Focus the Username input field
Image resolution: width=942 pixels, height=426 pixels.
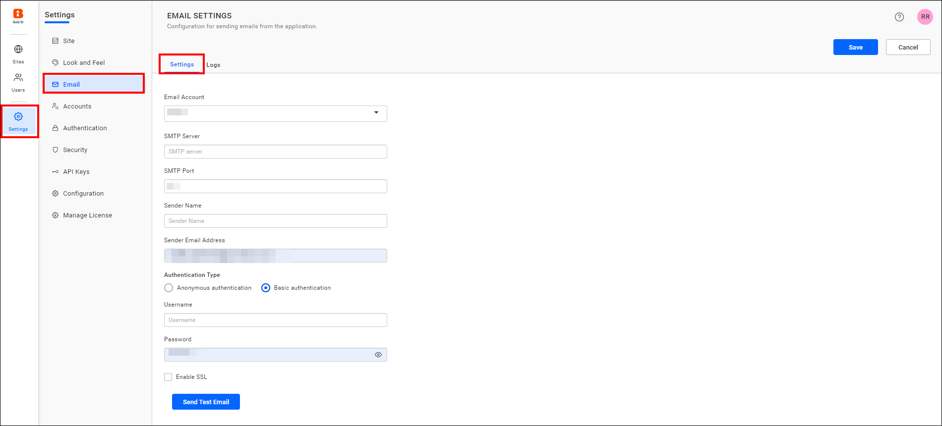276,320
